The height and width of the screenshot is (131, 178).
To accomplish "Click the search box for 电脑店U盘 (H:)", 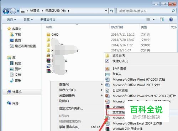I will click(146, 11).
